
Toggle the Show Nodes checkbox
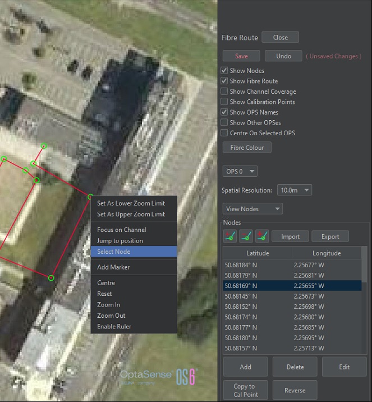click(224, 71)
